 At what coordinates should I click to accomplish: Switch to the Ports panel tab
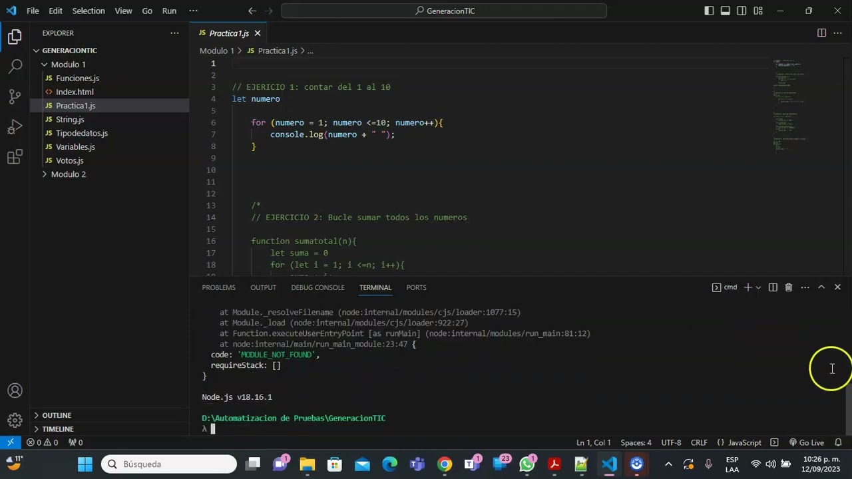416,287
